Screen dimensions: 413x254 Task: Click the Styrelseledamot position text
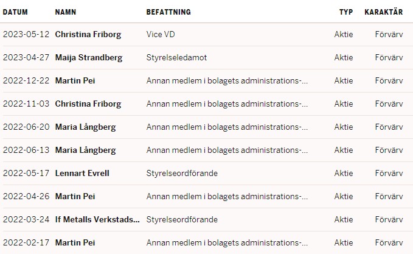click(176, 58)
